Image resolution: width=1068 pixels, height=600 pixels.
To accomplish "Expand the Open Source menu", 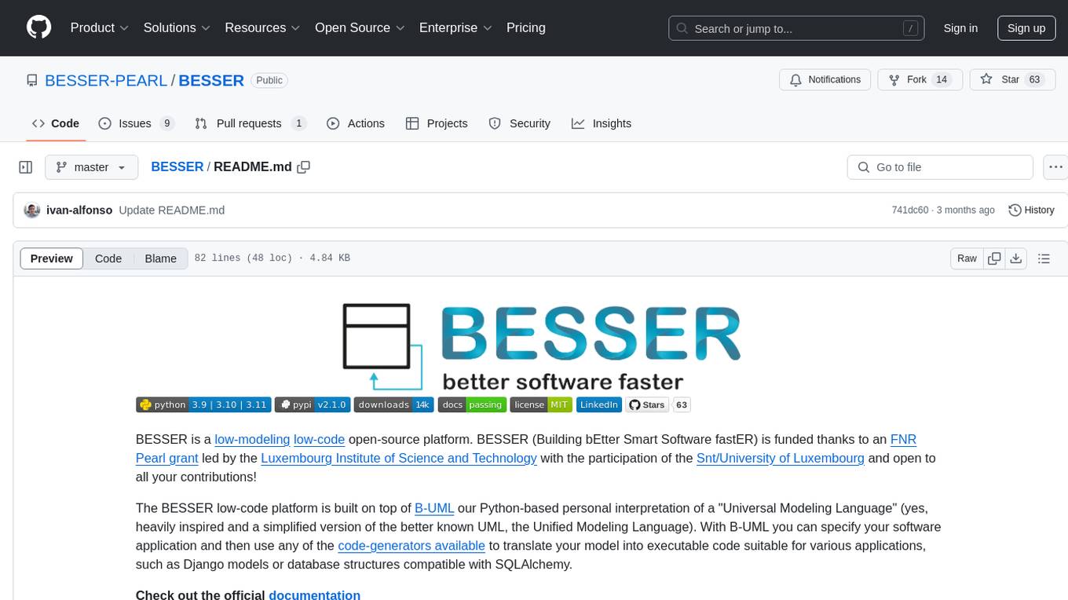I will click(360, 27).
